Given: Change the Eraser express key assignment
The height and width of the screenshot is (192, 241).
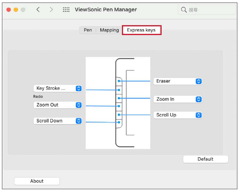Looking at the screenshot, I should click(x=178, y=81).
